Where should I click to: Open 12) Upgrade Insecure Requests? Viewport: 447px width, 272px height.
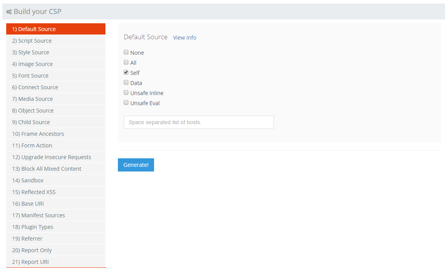tap(56, 157)
